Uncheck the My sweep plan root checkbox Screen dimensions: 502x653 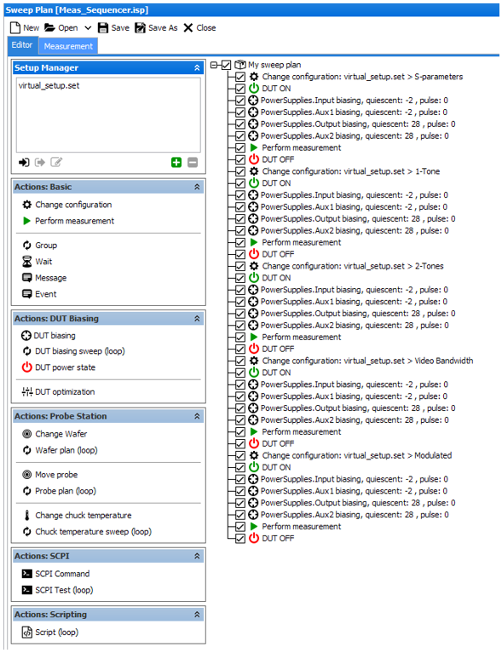click(226, 65)
